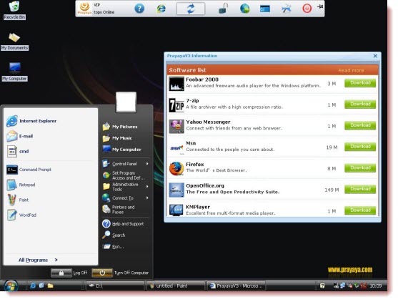The width and height of the screenshot is (398, 302).
Task: Open the Recycle Bin desktop icon
Action: coord(14,10)
